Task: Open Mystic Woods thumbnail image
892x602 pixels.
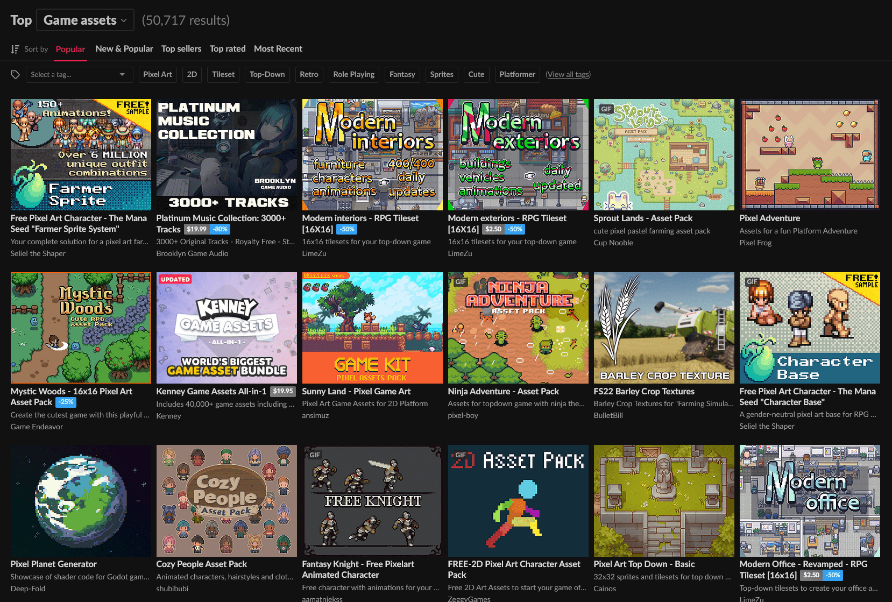Action: [x=81, y=328]
